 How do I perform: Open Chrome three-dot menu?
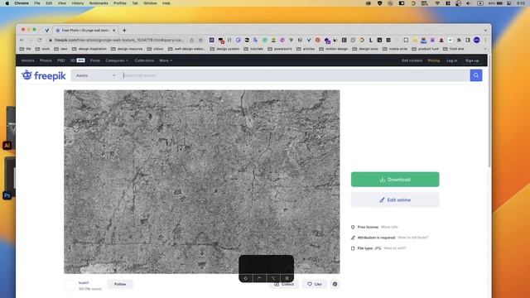tap(486, 40)
